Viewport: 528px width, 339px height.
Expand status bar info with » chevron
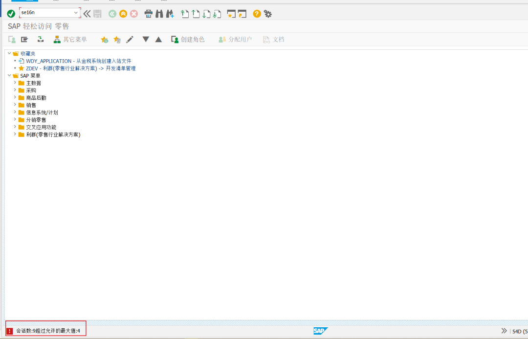504,331
